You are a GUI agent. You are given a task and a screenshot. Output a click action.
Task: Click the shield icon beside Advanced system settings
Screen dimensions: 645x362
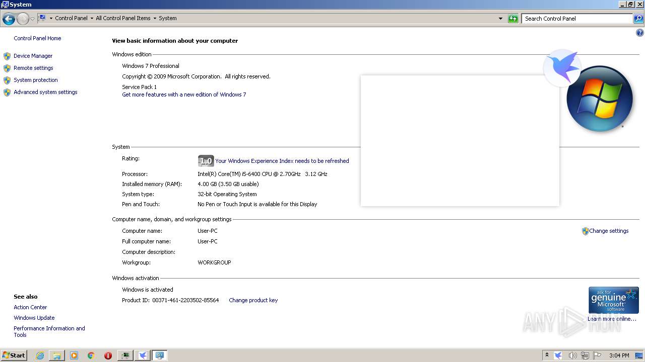coord(7,93)
